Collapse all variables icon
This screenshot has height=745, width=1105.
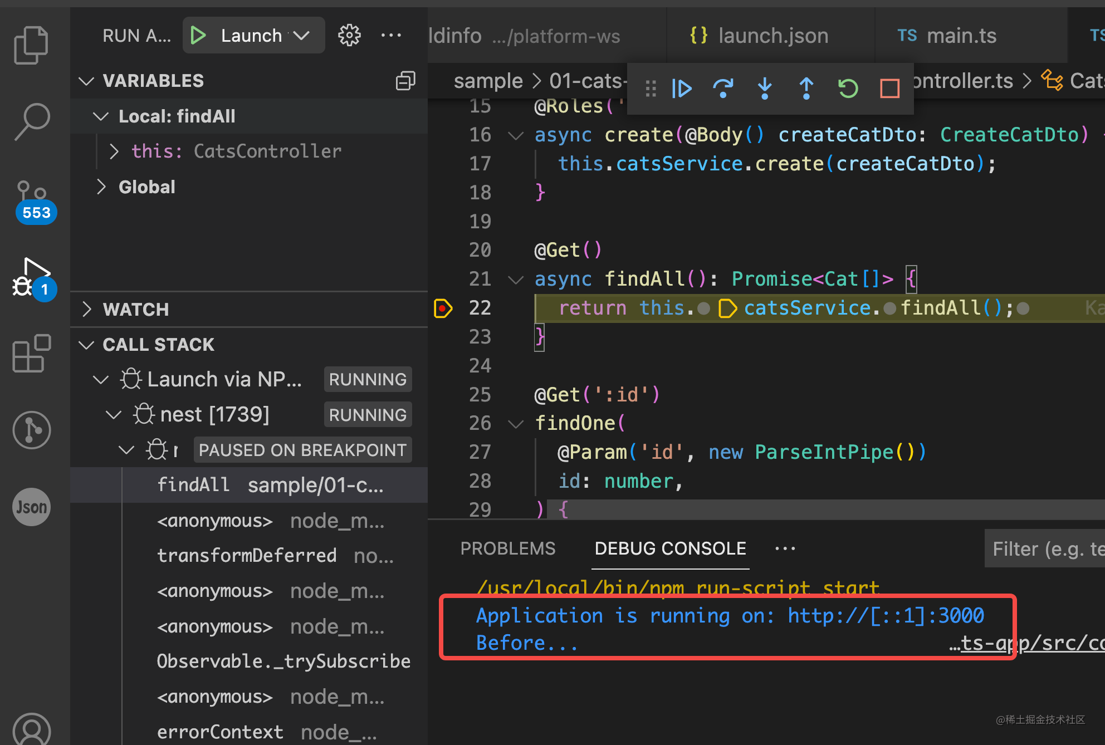[405, 81]
